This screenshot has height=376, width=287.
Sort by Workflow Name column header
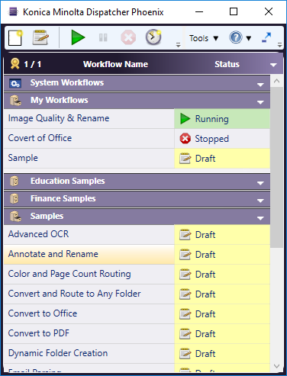tap(115, 64)
